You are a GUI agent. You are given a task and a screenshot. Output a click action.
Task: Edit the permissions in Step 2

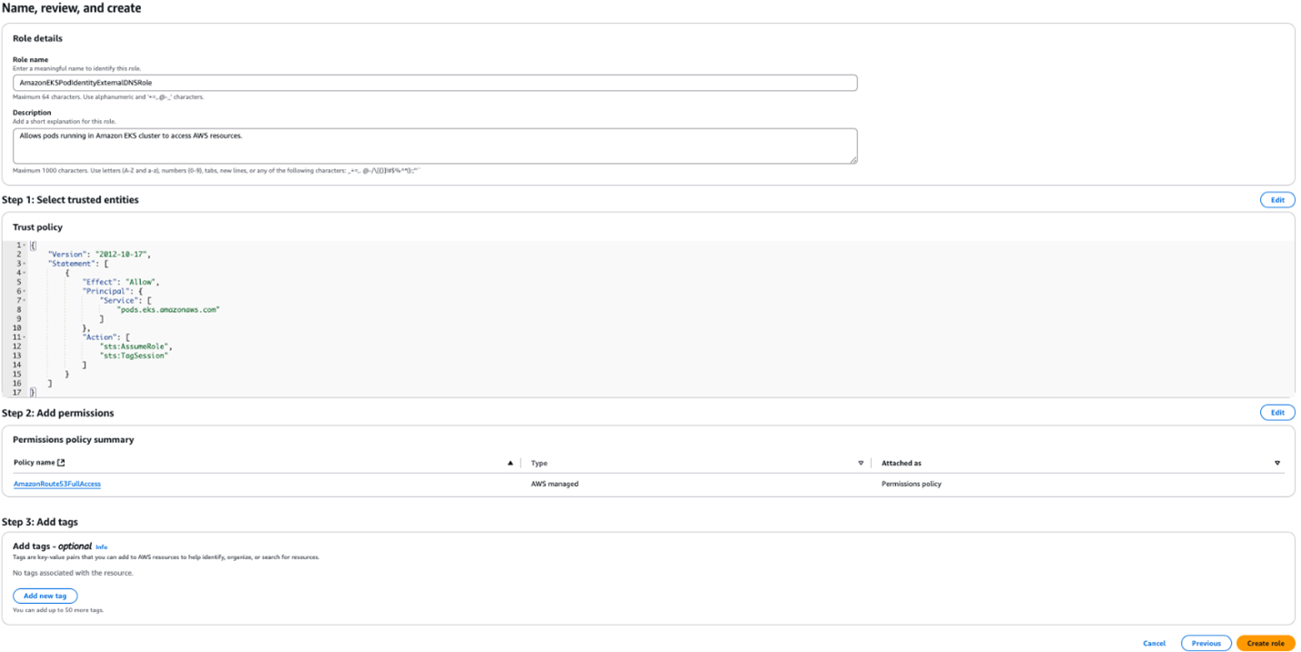[x=1277, y=412]
